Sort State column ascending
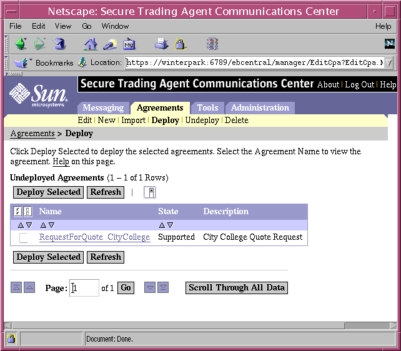This screenshot has width=401, height=351. pyautogui.click(x=162, y=225)
